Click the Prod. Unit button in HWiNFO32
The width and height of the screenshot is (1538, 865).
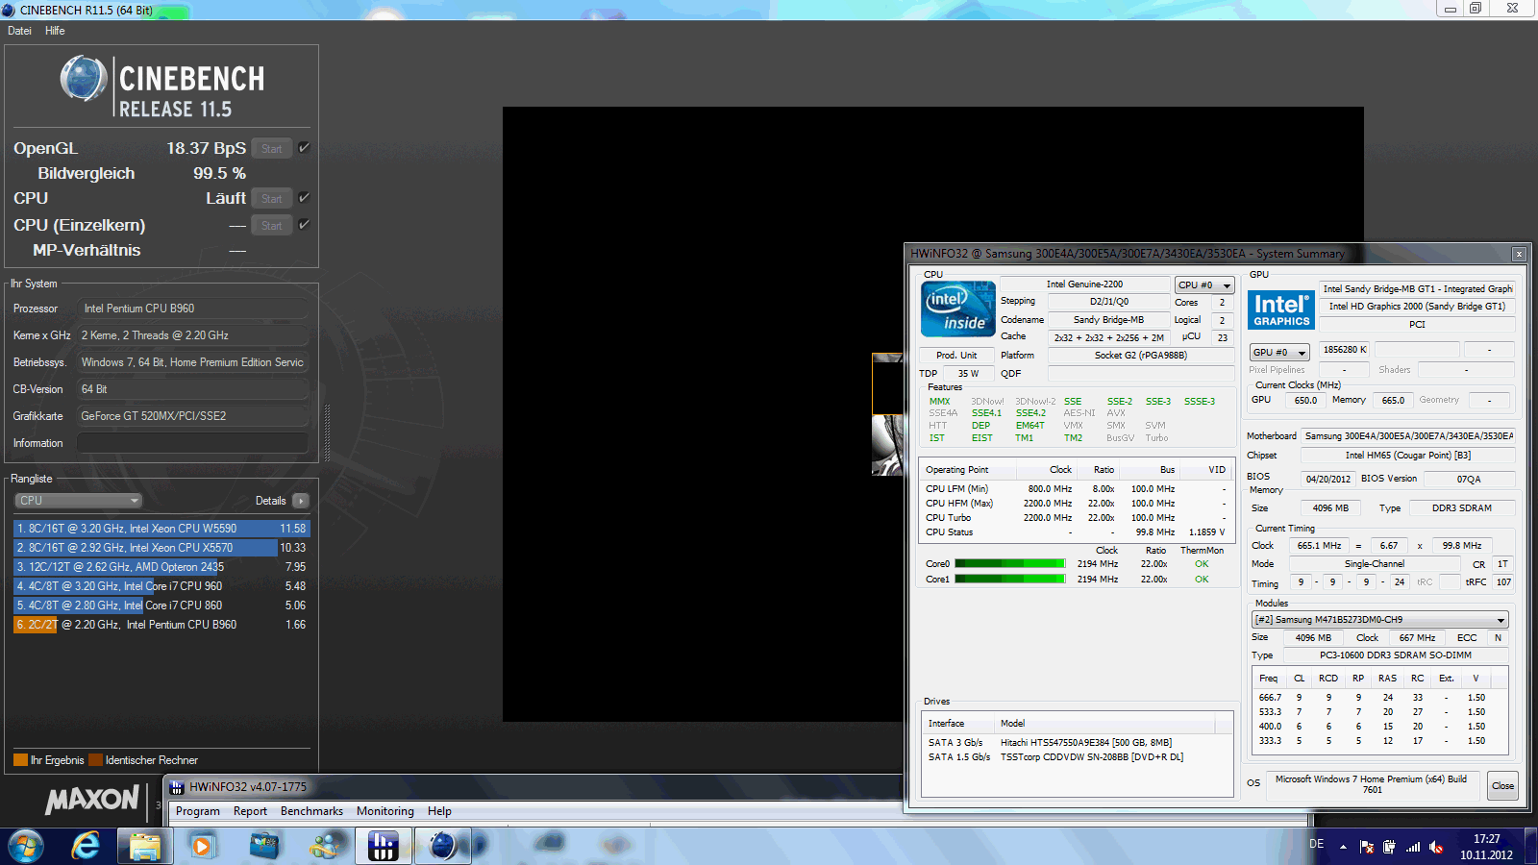(956, 356)
